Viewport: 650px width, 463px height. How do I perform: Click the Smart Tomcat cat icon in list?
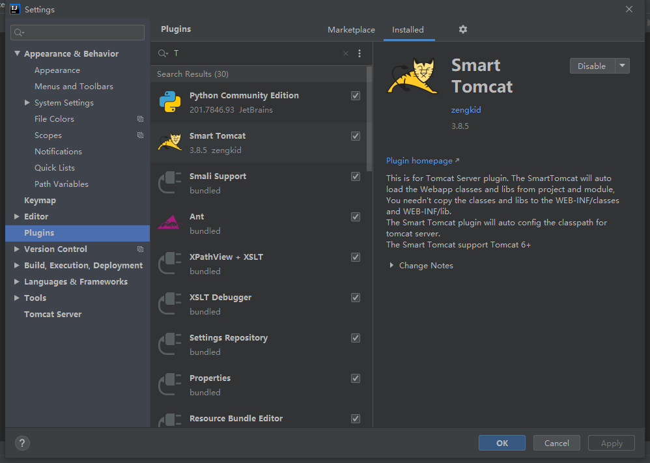click(x=170, y=143)
